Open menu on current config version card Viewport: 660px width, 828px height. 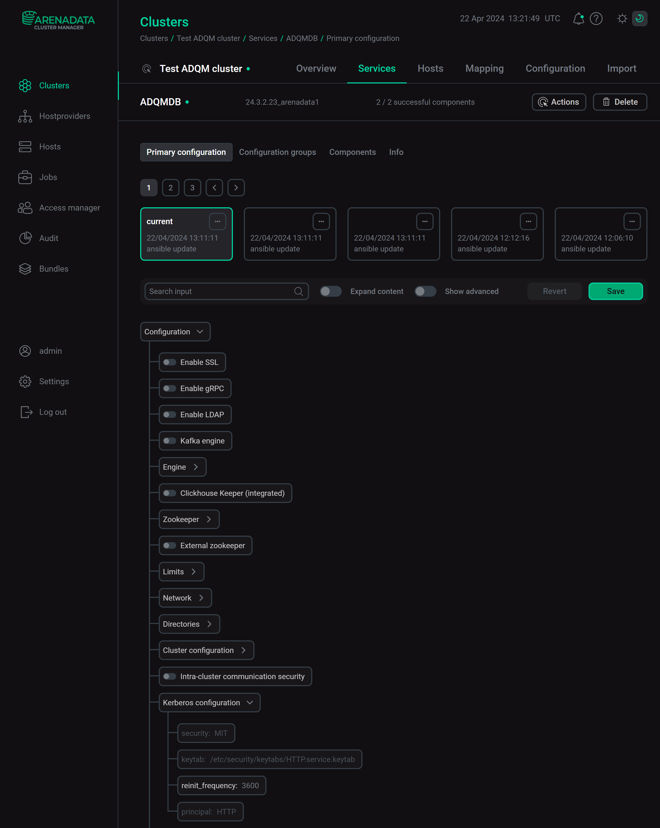tap(218, 222)
